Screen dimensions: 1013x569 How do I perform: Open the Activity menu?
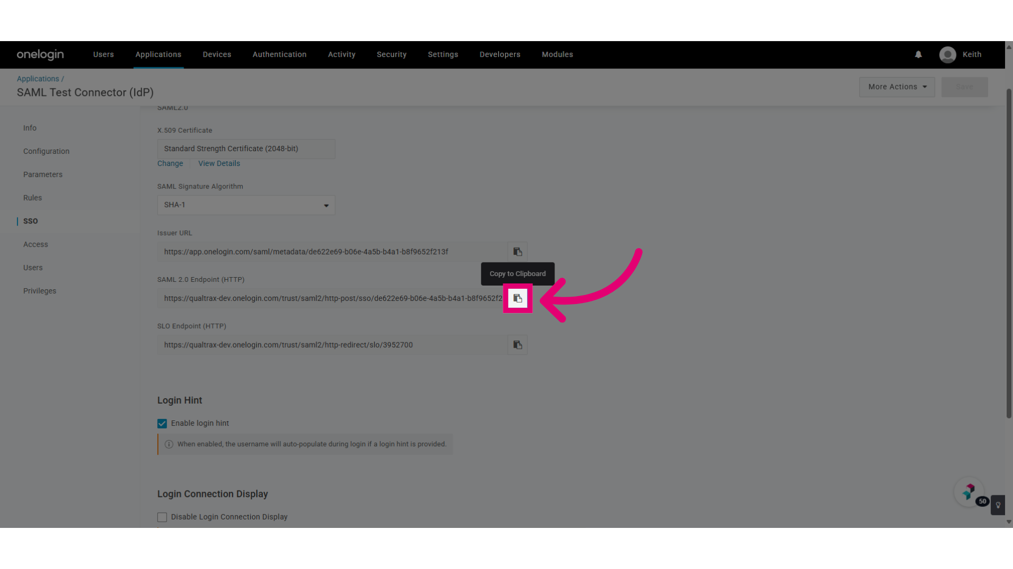tap(342, 55)
